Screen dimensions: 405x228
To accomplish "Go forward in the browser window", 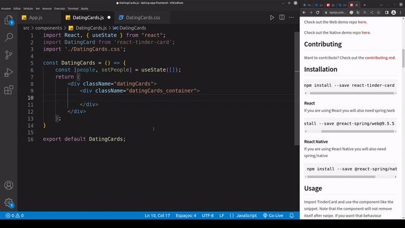I will click(311, 13).
